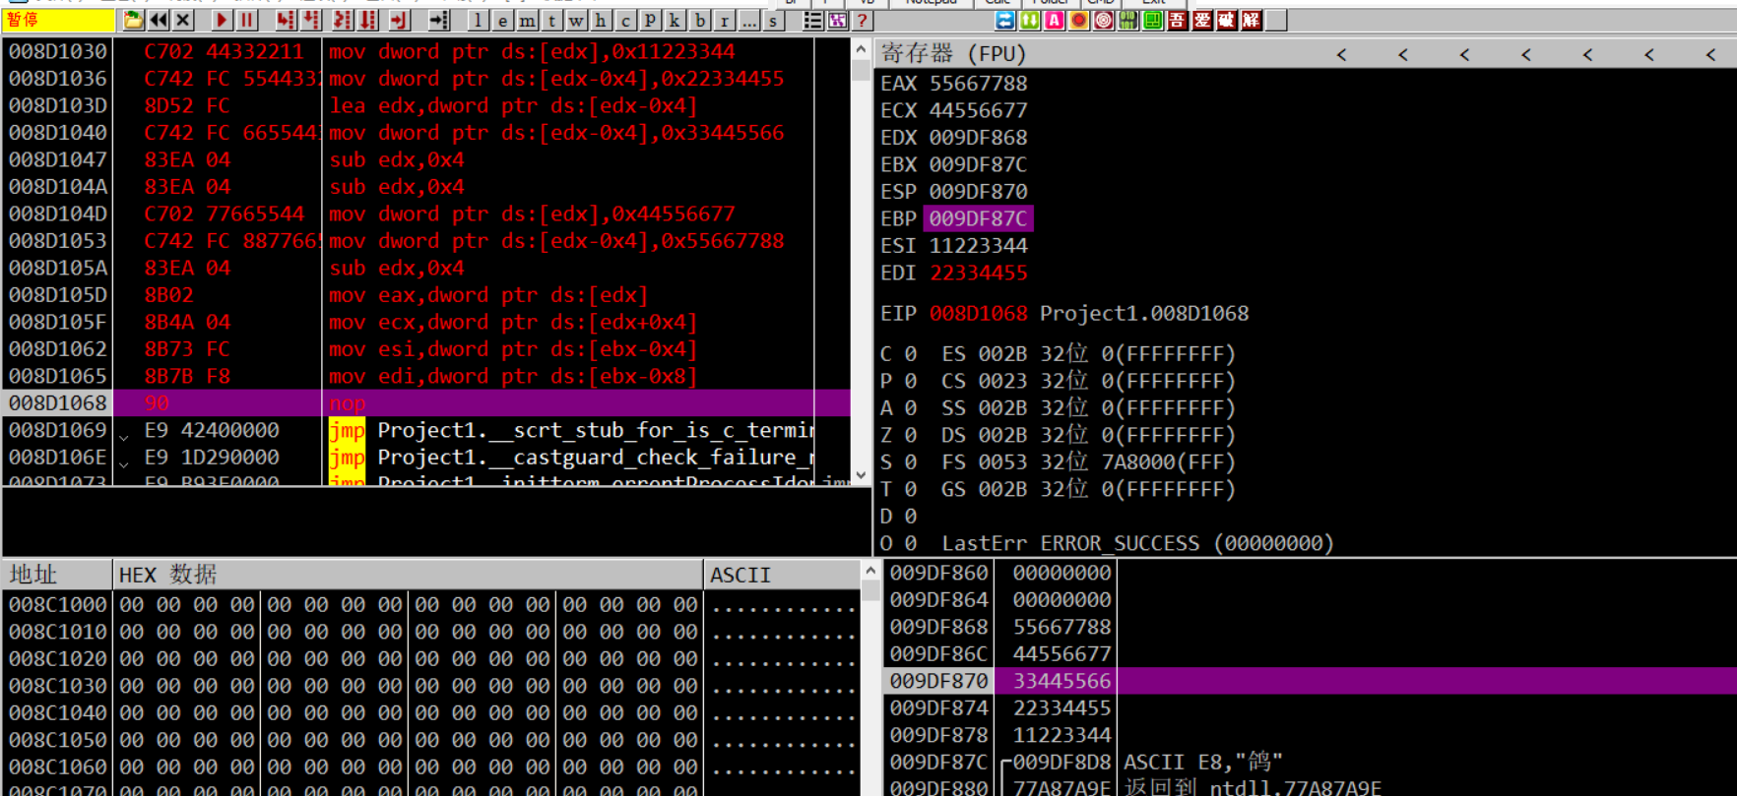Screen dimensions: 1737x796
Task: Click the disassembly pane scroll-up arrow
Action: [x=861, y=49]
